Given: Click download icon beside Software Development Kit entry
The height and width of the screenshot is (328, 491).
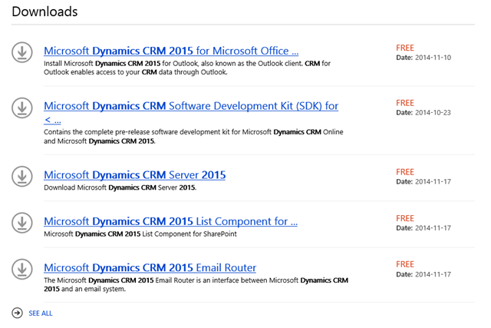Looking at the screenshot, I should (23, 108).
